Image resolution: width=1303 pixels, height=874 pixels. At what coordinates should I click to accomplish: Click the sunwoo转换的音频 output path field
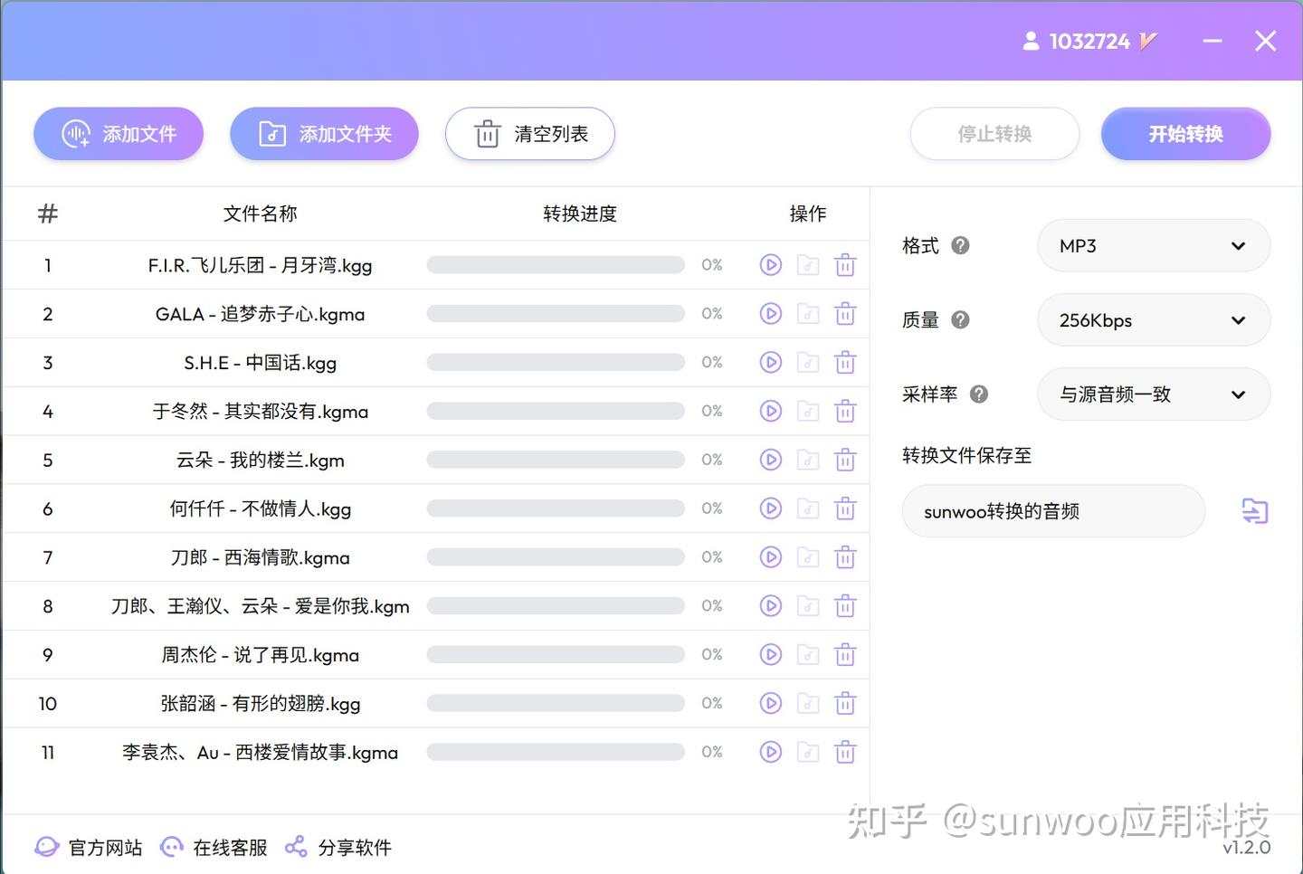point(1052,511)
